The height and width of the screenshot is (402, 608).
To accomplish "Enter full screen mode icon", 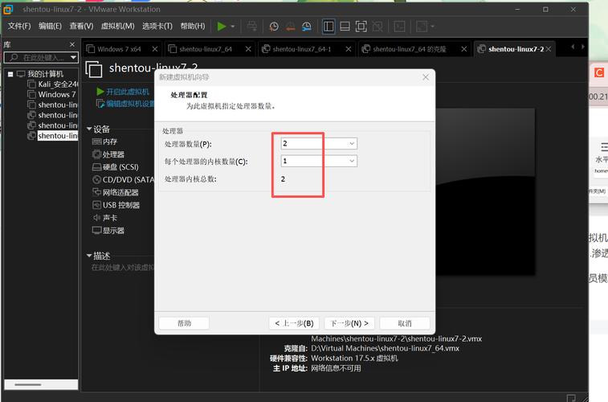I will pos(361,27).
